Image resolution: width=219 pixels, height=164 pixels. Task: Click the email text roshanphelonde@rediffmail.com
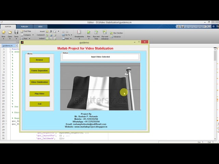[x=90, y=124]
